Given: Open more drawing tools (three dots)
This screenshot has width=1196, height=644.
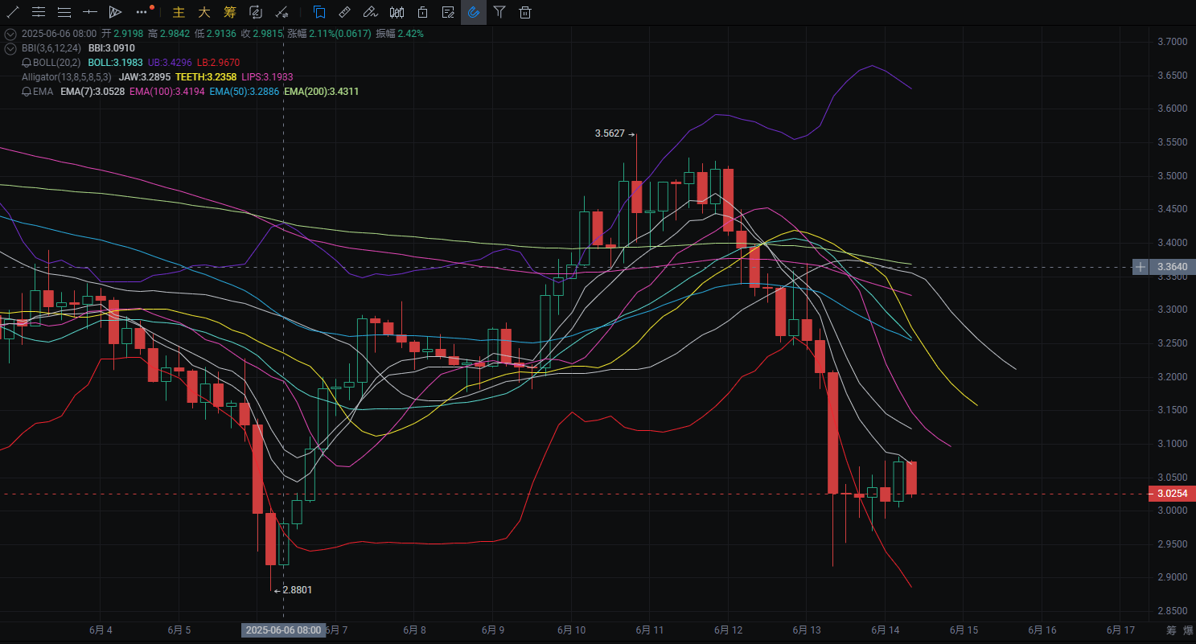Looking at the screenshot, I should pos(142,12).
